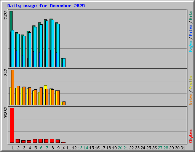Click the orange Sites bar for day 4
The width and height of the screenshot is (195, 152).
click(x=30, y=96)
